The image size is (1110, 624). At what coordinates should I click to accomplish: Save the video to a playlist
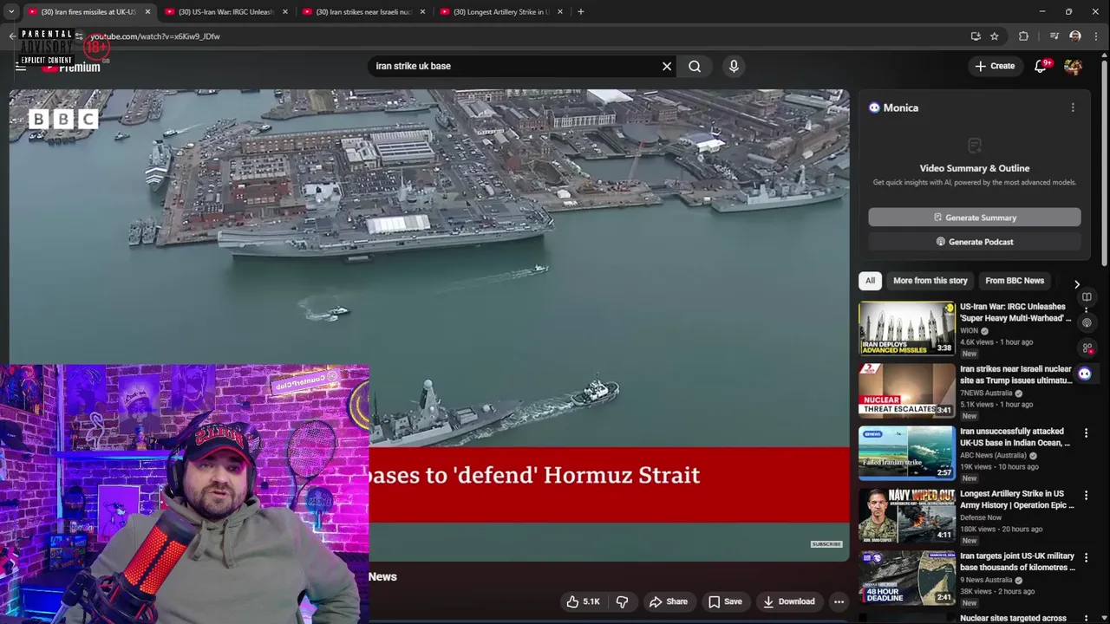point(725,601)
